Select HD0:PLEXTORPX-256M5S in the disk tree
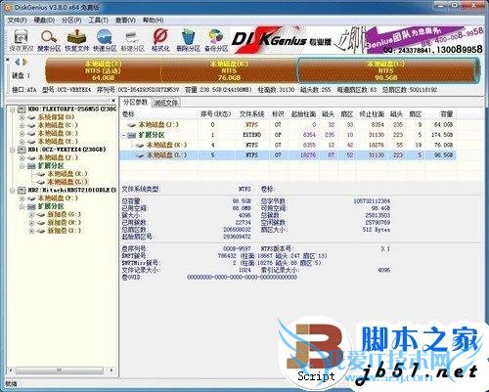The height and width of the screenshot is (392, 489). coord(71,109)
